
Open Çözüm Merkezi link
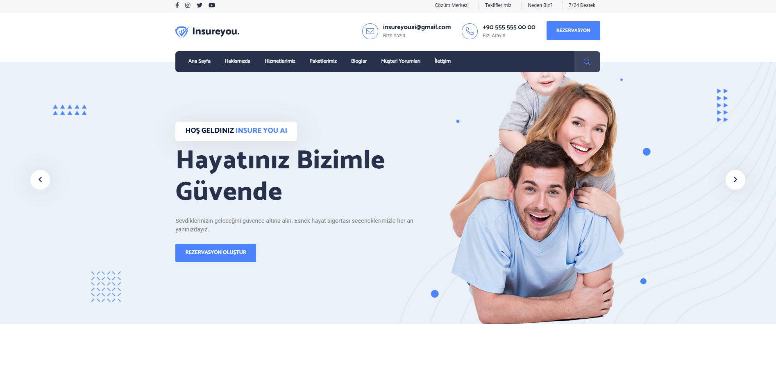(x=452, y=5)
